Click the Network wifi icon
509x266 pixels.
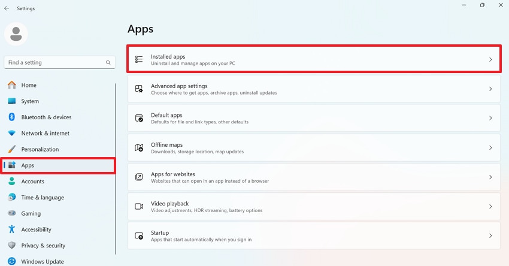point(12,133)
